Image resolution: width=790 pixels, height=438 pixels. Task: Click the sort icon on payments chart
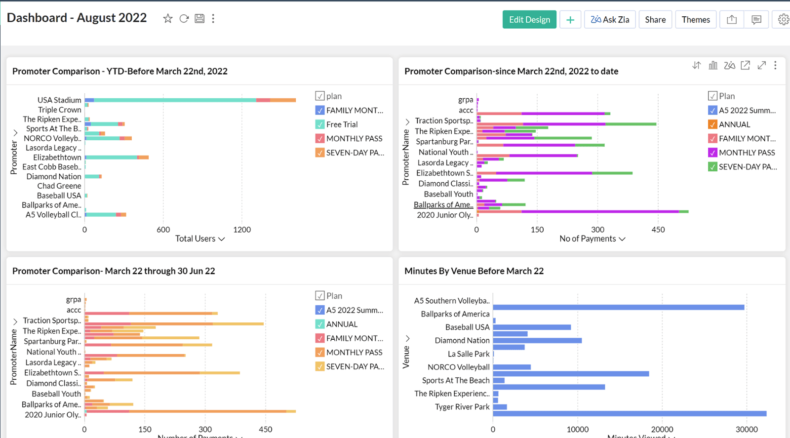(x=697, y=65)
